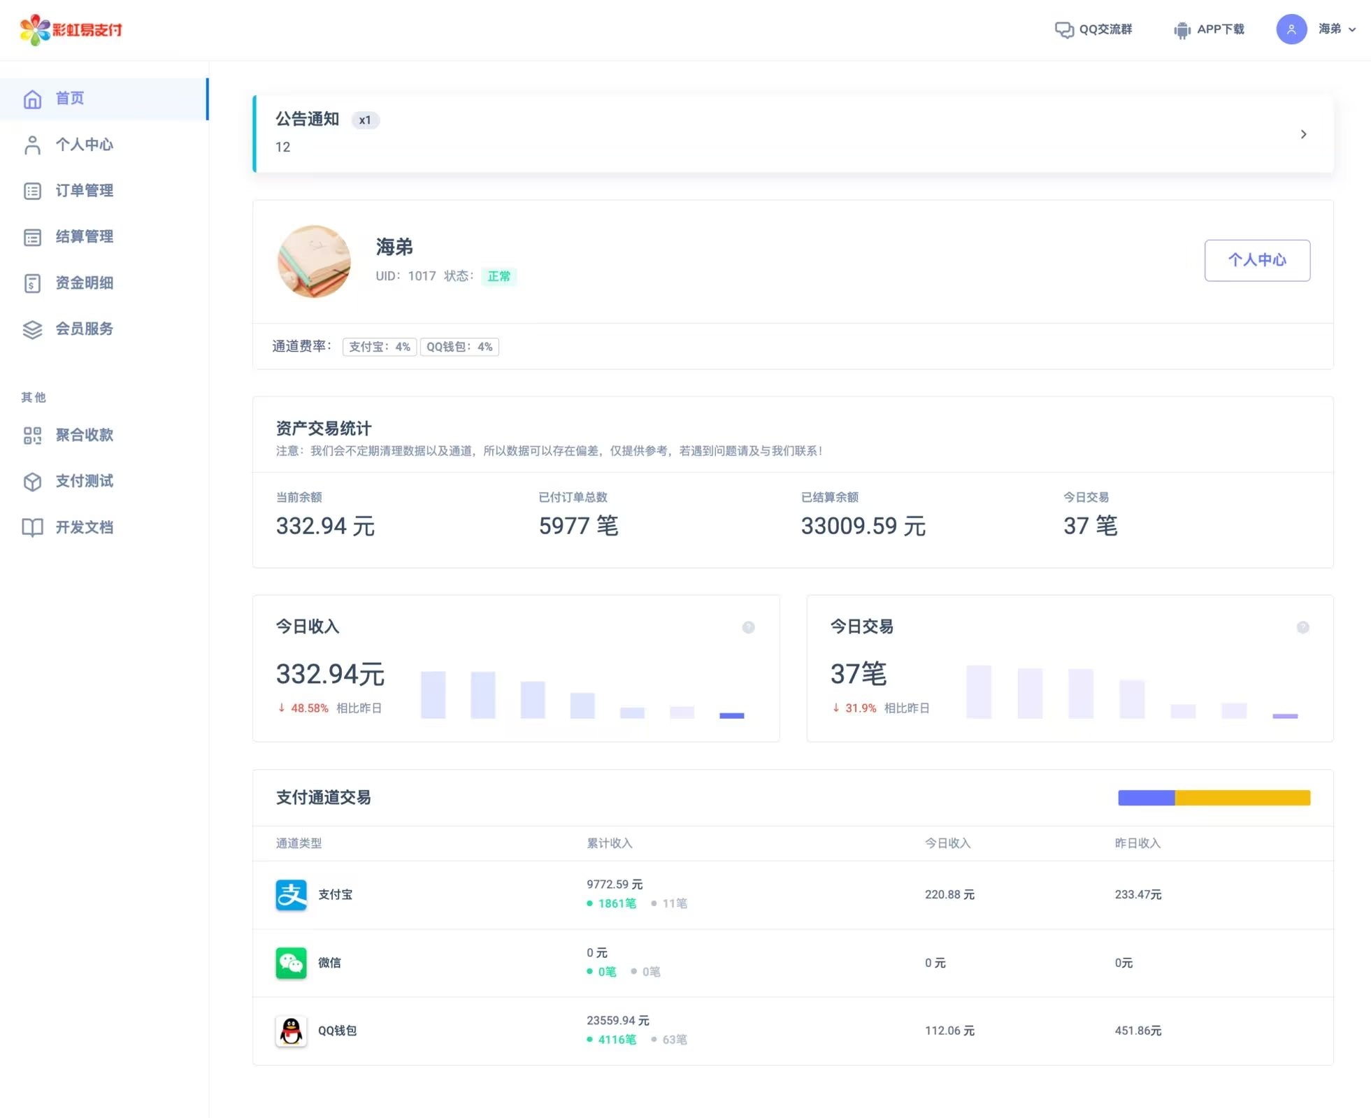The width and height of the screenshot is (1371, 1118).
Task: Open 结算管理 in the sidebar
Action: coord(84,237)
